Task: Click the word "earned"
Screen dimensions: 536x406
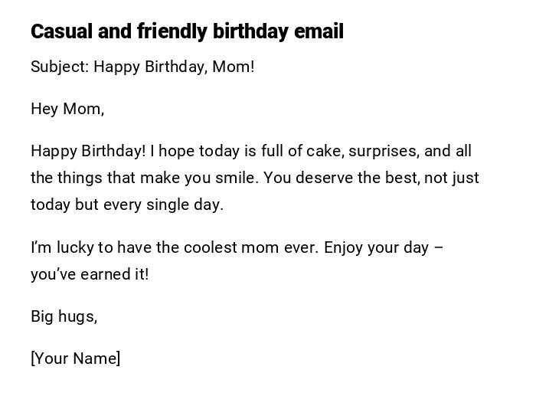Action: [105, 274]
